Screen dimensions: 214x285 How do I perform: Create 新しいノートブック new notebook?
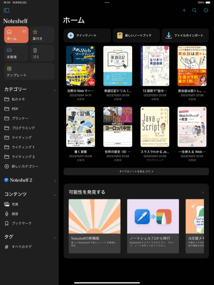click(136, 35)
